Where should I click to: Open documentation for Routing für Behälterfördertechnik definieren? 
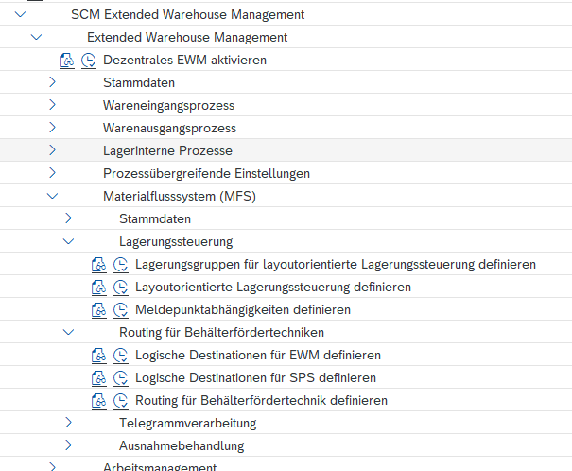tap(99, 401)
